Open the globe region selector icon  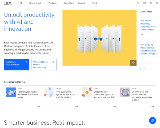(x=151, y=3)
